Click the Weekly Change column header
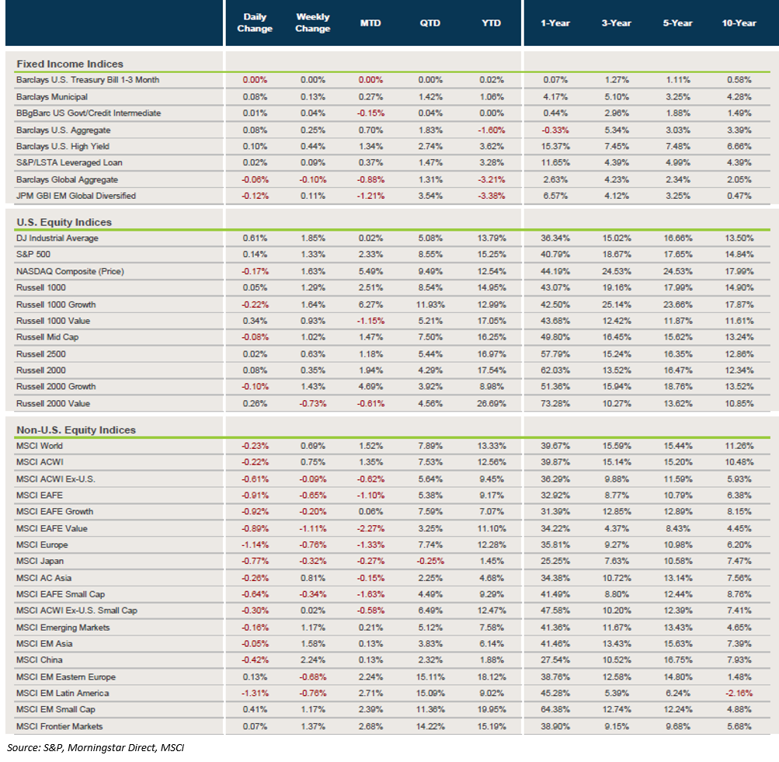This screenshot has width=779, height=762. pyautogui.click(x=312, y=23)
